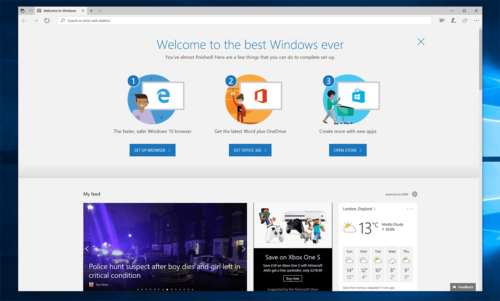Click the tabs you've set aside icon
The image size is (500, 301).
tap(22, 10)
